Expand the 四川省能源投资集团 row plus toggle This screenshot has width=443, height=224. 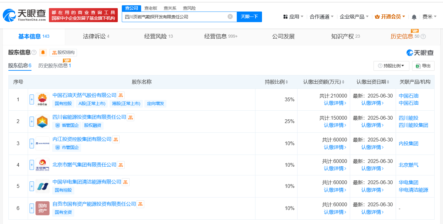[x=31, y=122]
